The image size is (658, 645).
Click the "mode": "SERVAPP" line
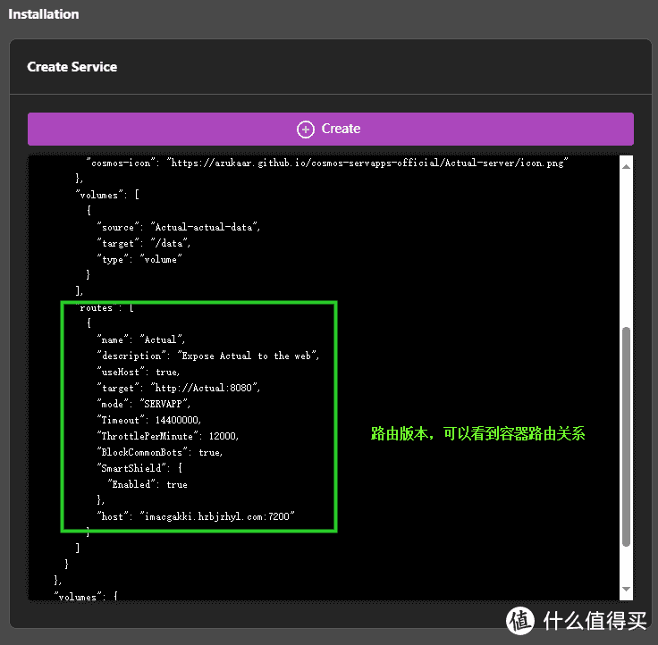pos(144,404)
